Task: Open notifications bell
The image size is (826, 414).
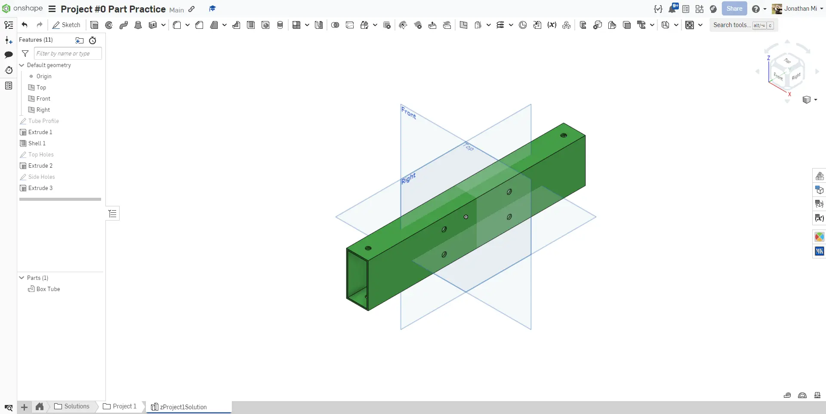Action: click(673, 8)
